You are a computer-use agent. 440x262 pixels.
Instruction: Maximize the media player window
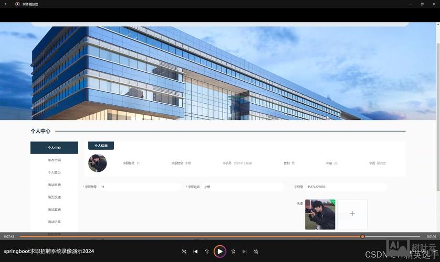click(x=422, y=4)
